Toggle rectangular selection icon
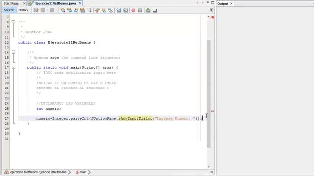Screen dimensions: 314x176 tap(89, 10)
